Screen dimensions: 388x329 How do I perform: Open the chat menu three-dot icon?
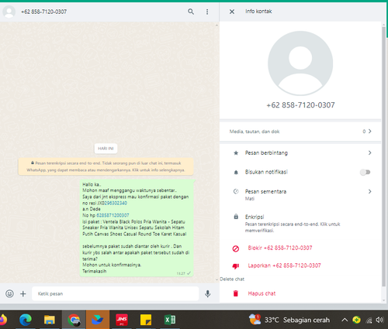207,12
